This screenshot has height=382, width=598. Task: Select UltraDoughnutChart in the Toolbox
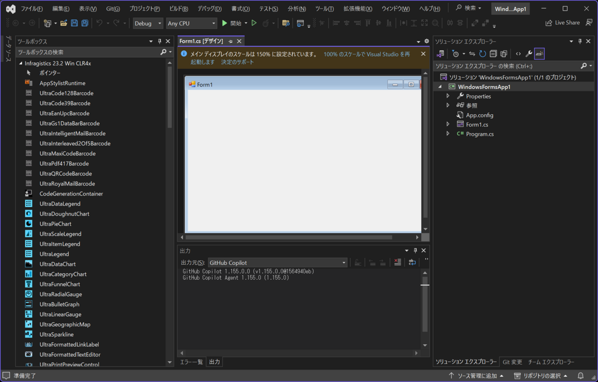pos(64,214)
